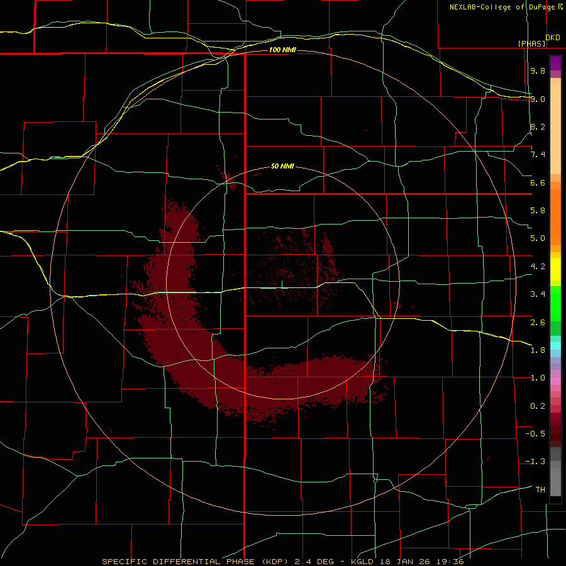Click the [PHAS] legend heading

pos(531,43)
